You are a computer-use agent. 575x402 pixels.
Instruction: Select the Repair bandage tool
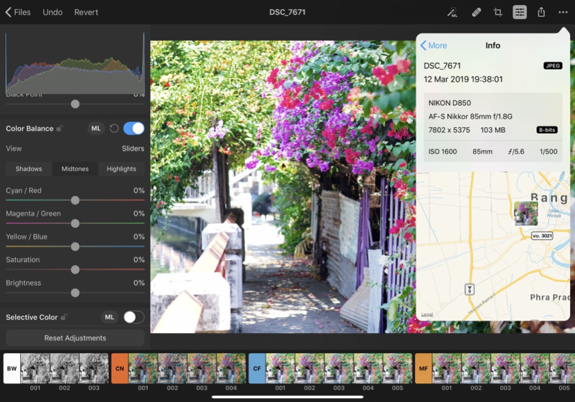pos(476,12)
